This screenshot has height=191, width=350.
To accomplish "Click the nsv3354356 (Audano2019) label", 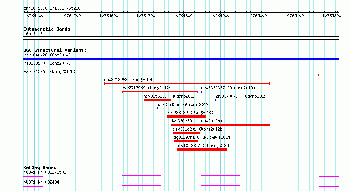I will coord(184,104).
